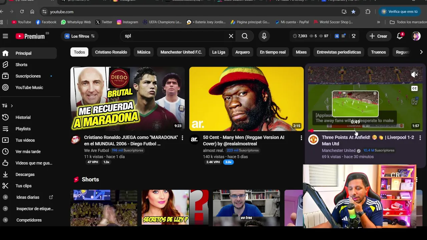Open options menu for Three Points video
The image size is (427, 240).
click(x=420, y=138)
